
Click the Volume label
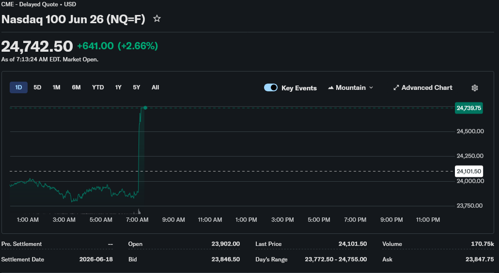tap(392, 244)
